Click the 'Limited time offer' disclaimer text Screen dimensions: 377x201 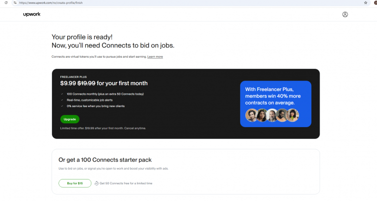coord(103,128)
